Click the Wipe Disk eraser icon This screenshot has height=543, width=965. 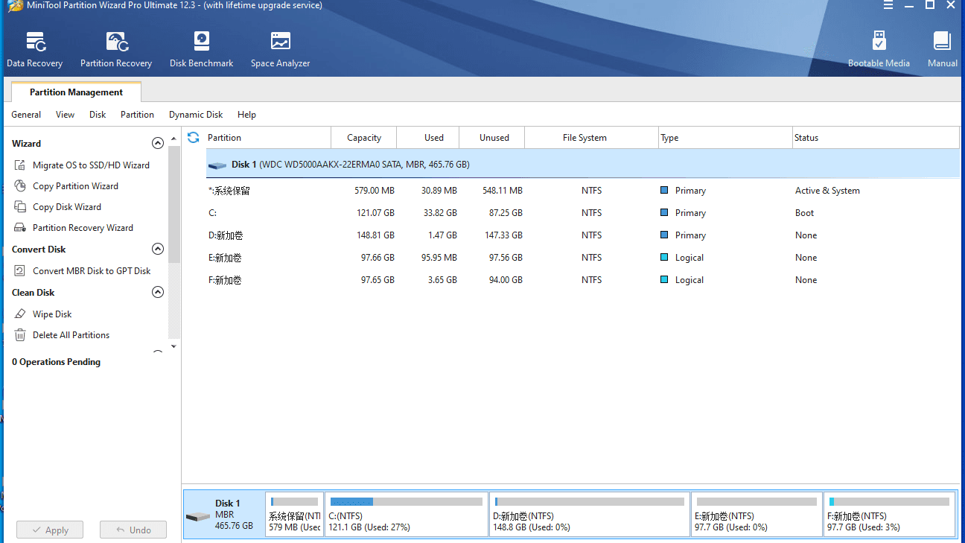(x=20, y=314)
